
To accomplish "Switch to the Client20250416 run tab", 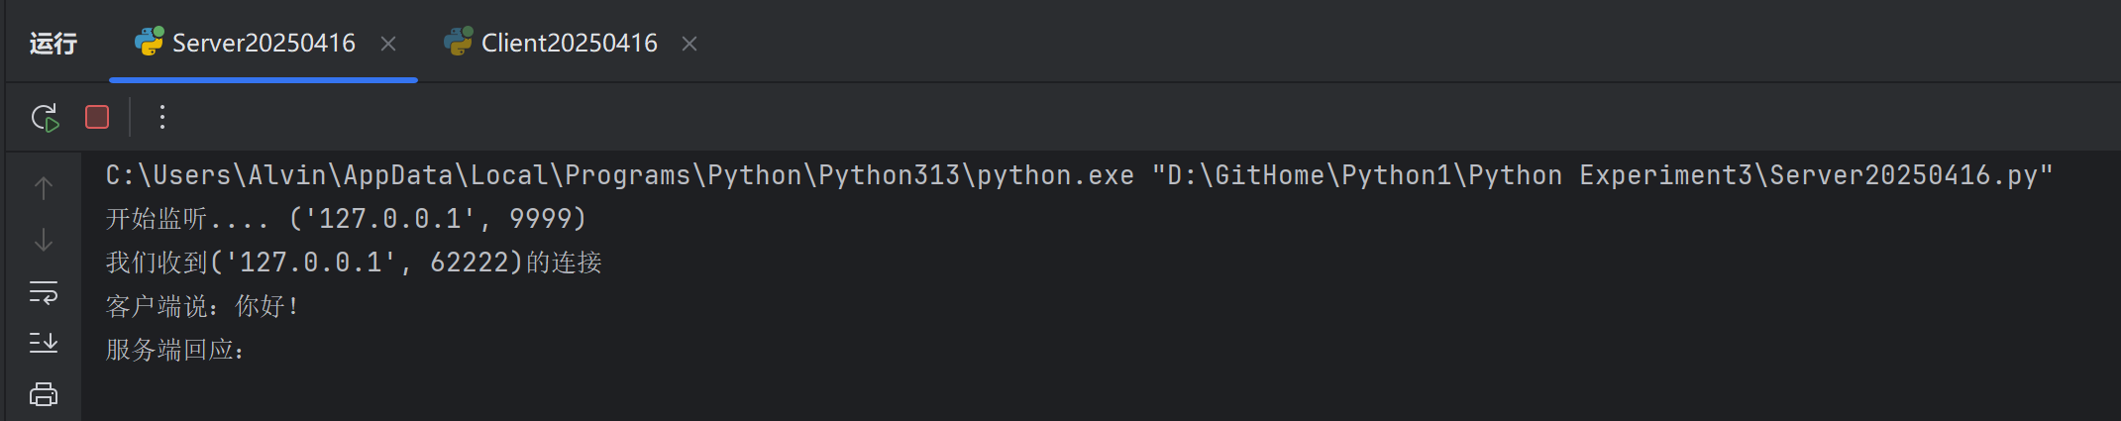I will (570, 43).
